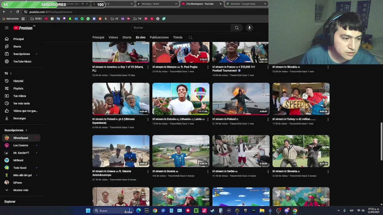The width and height of the screenshot is (383, 215).
Task: Open Los Coneros subscription channel
Action: click(x=21, y=145)
